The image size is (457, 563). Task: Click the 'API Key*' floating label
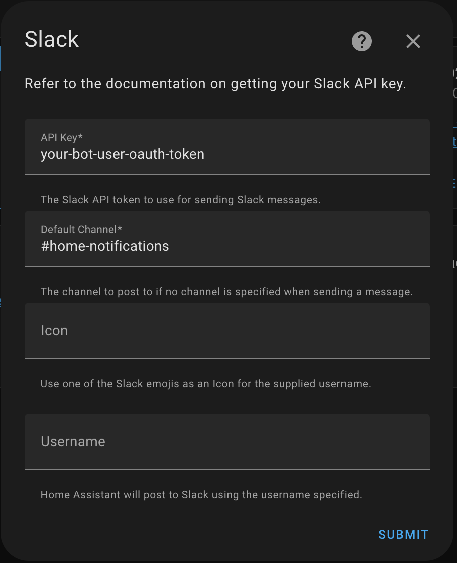(62, 137)
